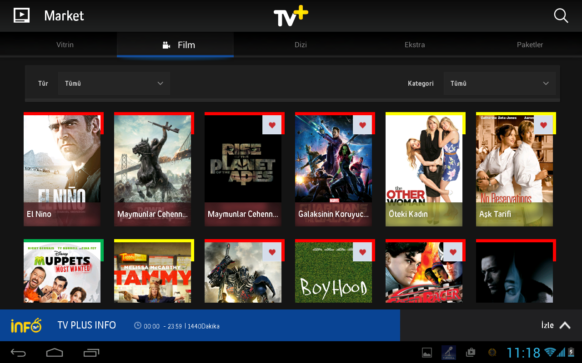The width and height of the screenshot is (582, 363).
Task: Click the Öteki Kadın title label
Action: tap(408, 214)
